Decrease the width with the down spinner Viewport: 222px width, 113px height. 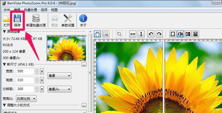37,73
